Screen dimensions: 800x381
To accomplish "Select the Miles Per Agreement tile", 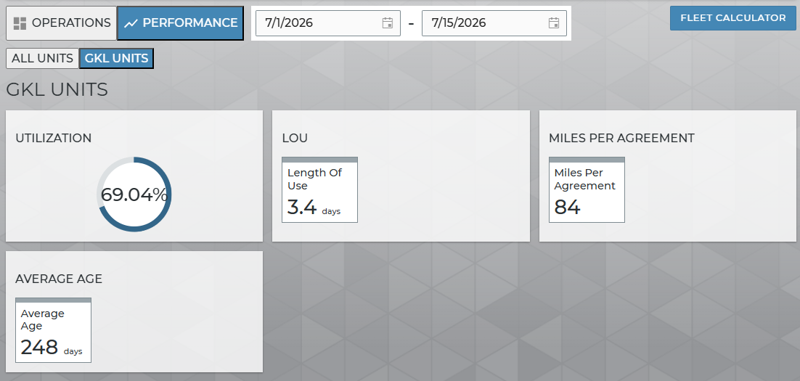I will (587, 189).
